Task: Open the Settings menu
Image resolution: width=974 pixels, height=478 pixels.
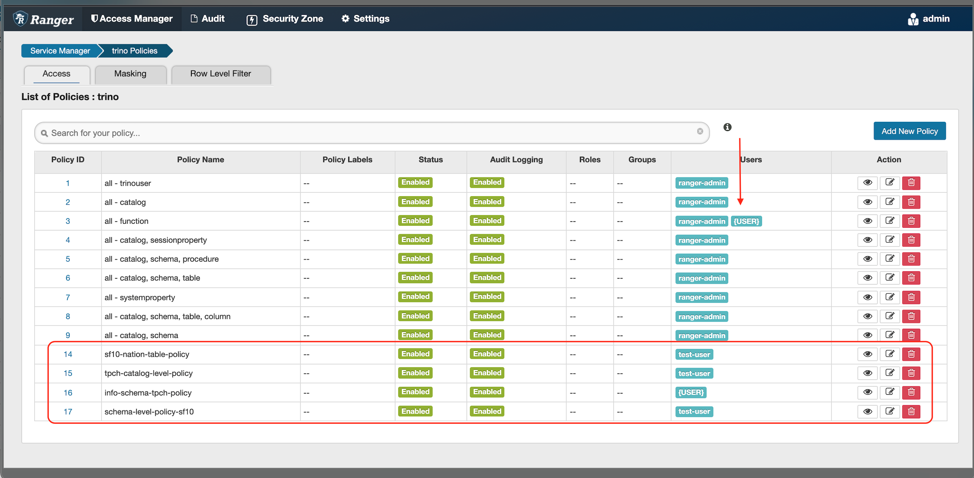Action: [x=365, y=19]
